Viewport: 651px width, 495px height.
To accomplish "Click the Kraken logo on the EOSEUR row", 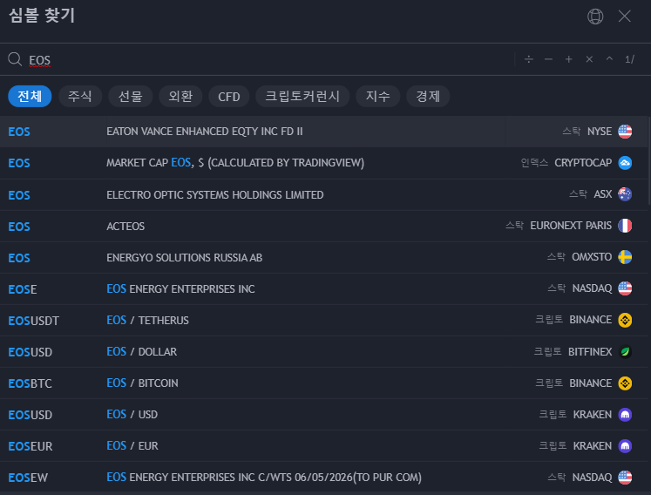I will click(x=625, y=446).
